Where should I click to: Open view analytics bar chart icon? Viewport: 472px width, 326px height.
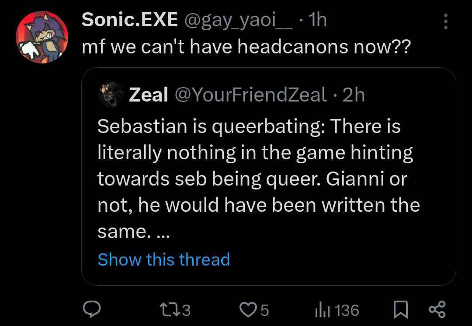pos(322,310)
